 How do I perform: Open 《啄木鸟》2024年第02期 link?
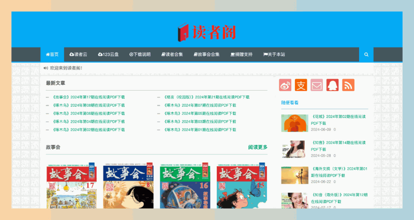pos(88,130)
